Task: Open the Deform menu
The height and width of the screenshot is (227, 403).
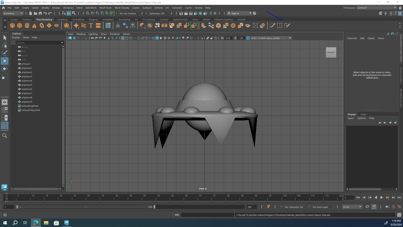Action: pyautogui.click(x=158, y=8)
